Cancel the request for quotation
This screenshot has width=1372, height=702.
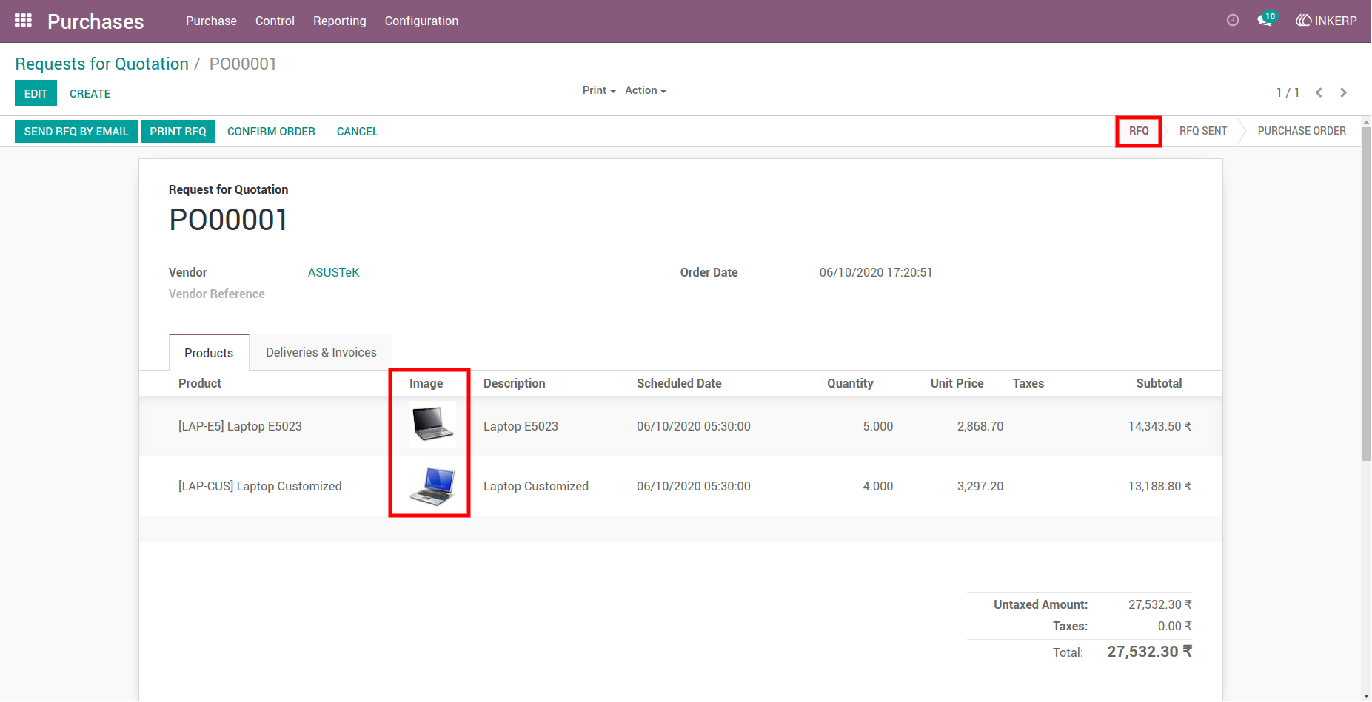[x=358, y=131]
